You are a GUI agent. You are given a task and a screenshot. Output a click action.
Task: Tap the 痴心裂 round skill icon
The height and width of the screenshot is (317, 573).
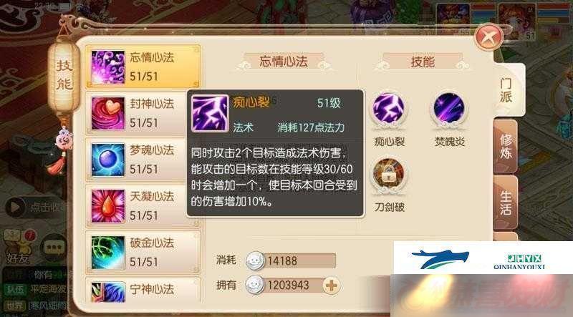click(x=389, y=109)
